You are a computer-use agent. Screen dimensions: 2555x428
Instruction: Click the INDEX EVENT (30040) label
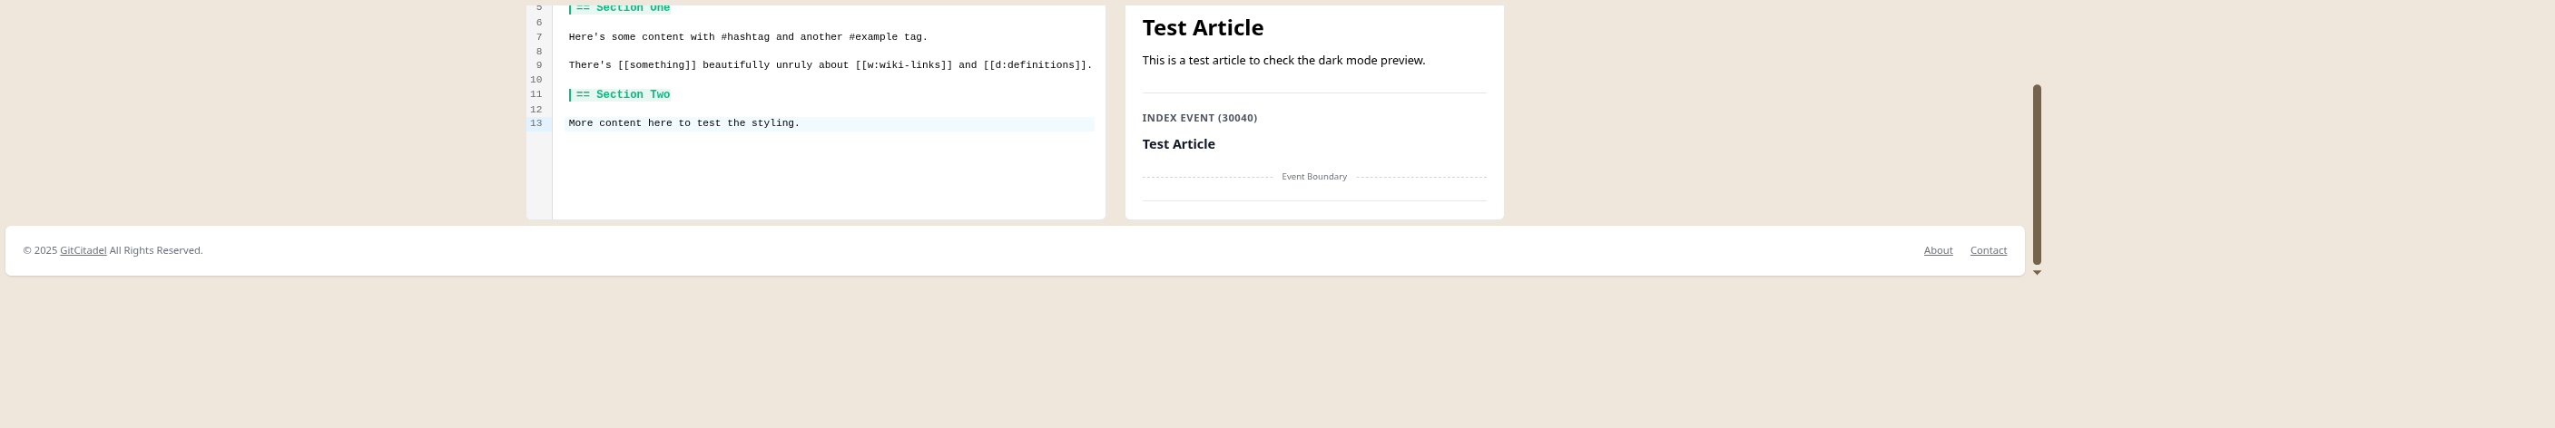point(1199,118)
